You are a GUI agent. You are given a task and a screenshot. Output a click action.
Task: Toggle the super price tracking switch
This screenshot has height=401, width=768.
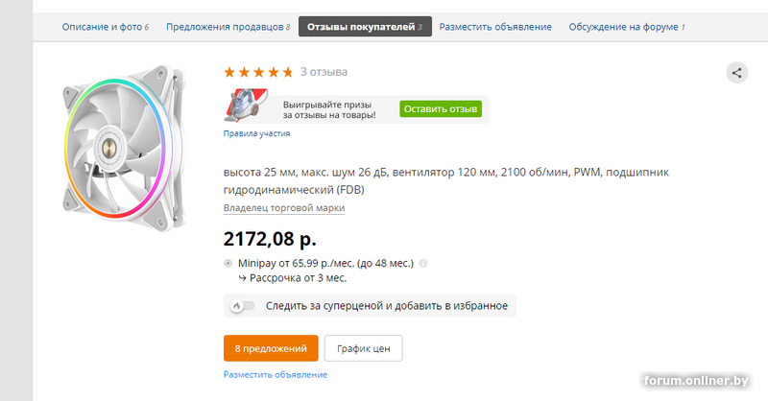pos(243,306)
